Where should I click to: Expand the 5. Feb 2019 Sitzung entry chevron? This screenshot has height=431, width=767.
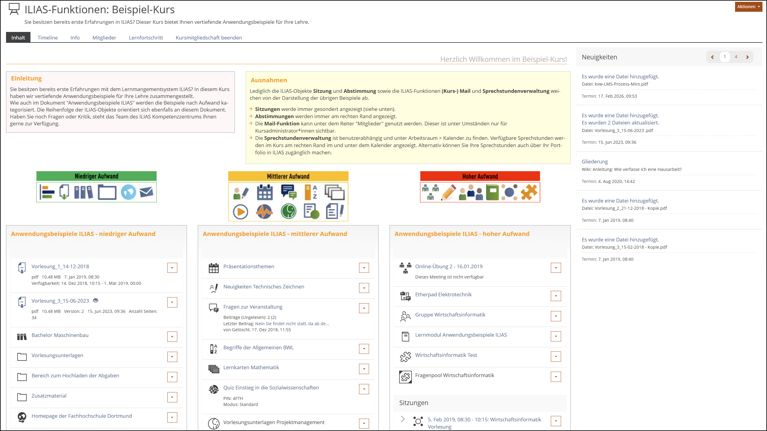click(x=403, y=419)
